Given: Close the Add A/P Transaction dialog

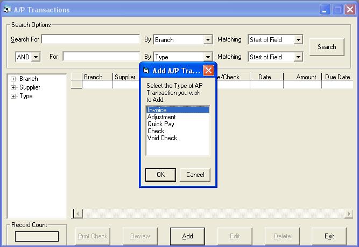Looking at the screenshot, I should (x=208, y=71).
